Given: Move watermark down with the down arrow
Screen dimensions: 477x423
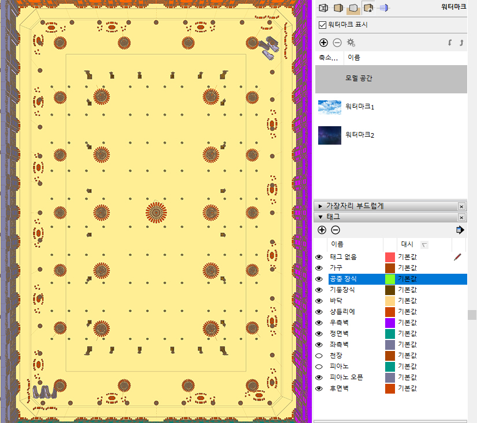Looking at the screenshot, I should pos(460,43).
